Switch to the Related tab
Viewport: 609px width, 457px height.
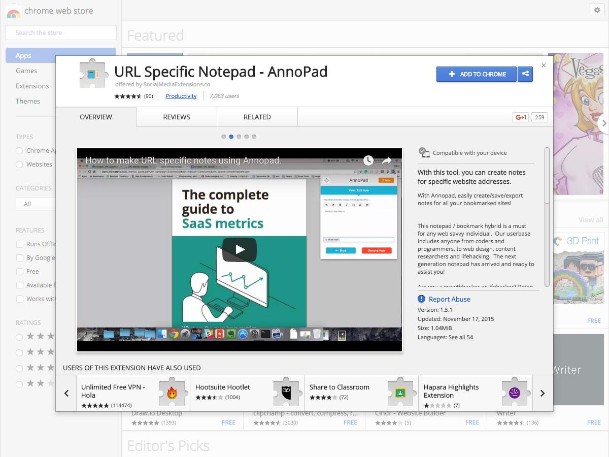coord(257,117)
